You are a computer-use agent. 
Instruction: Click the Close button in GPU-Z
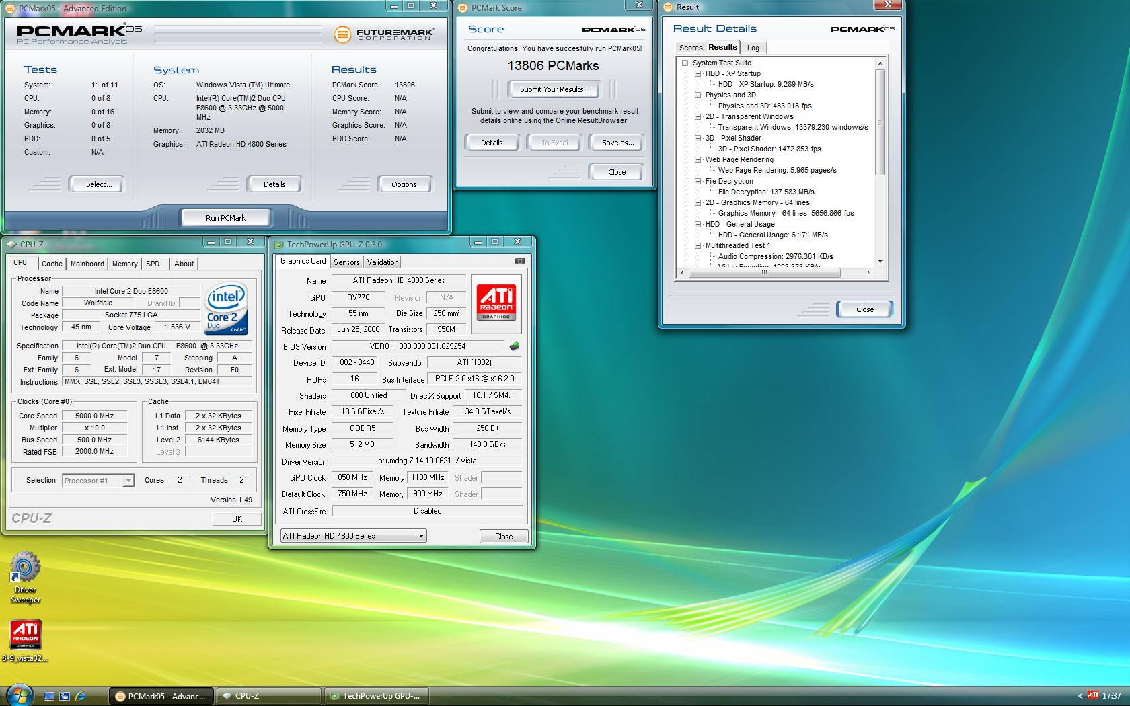tap(504, 536)
